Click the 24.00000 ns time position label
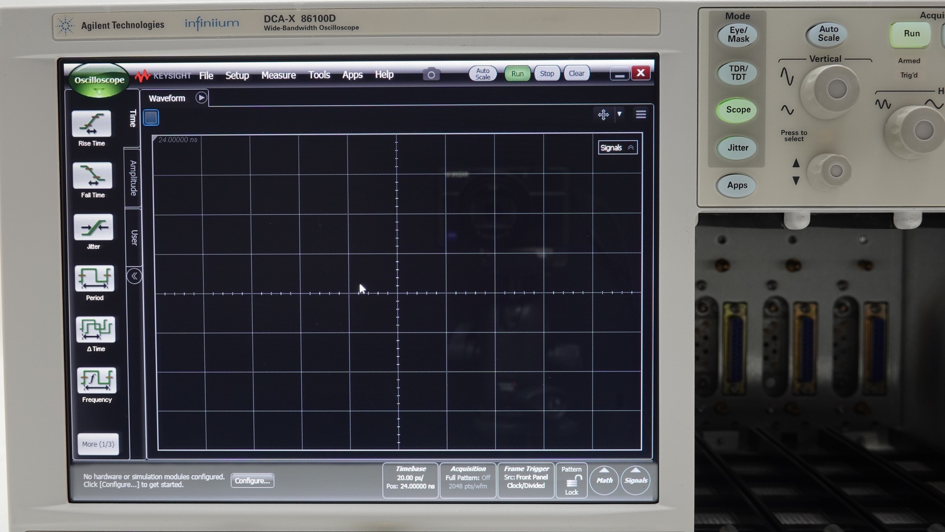 pos(178,140)
